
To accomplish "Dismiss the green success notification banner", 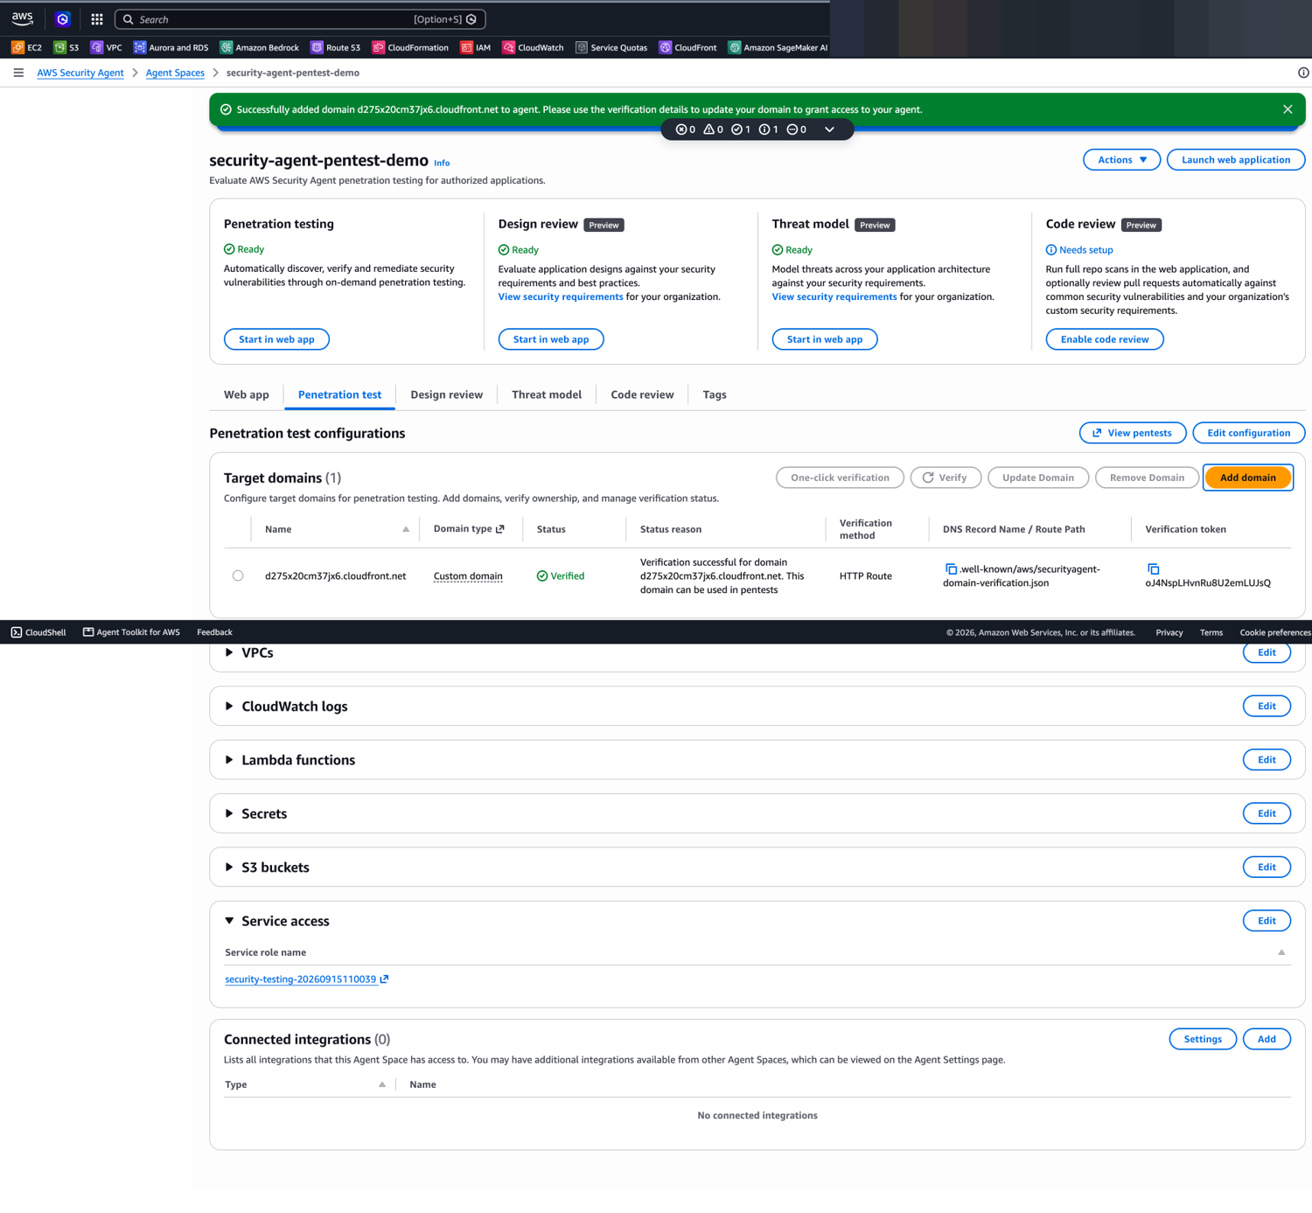I will point(1288,109).
